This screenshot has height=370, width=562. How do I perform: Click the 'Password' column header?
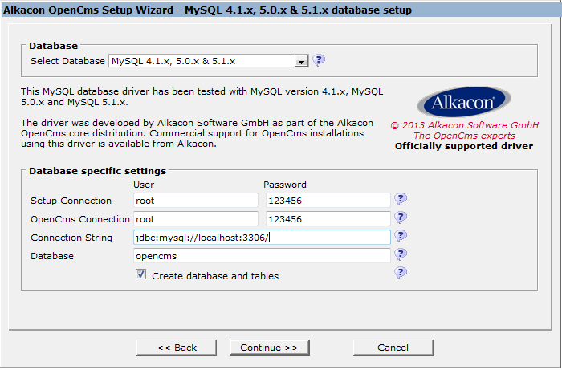(x=285, y=185)
